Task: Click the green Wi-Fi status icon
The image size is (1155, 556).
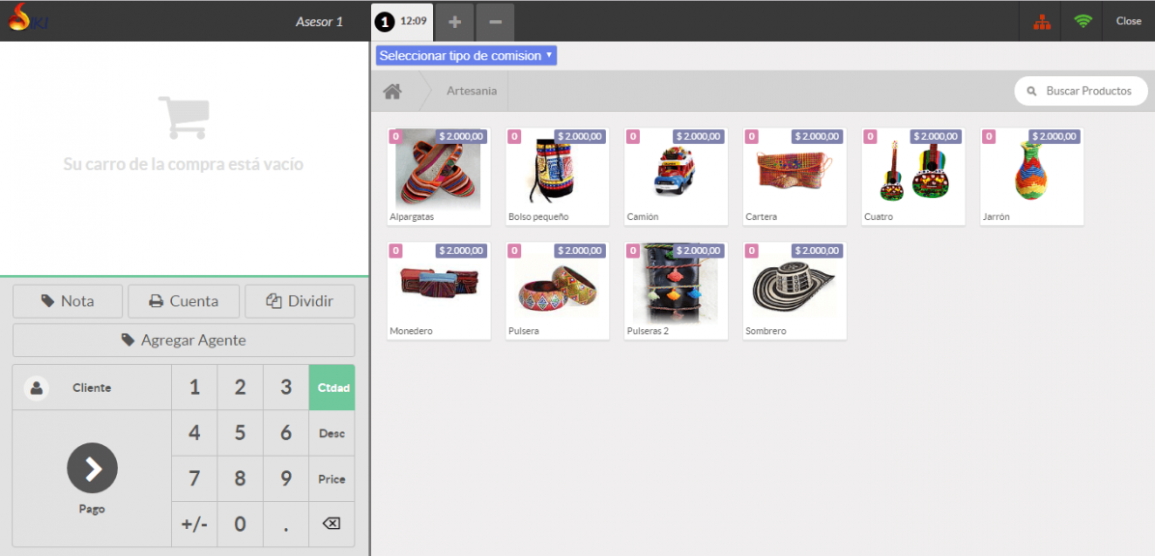Action: pos(1083,21)
